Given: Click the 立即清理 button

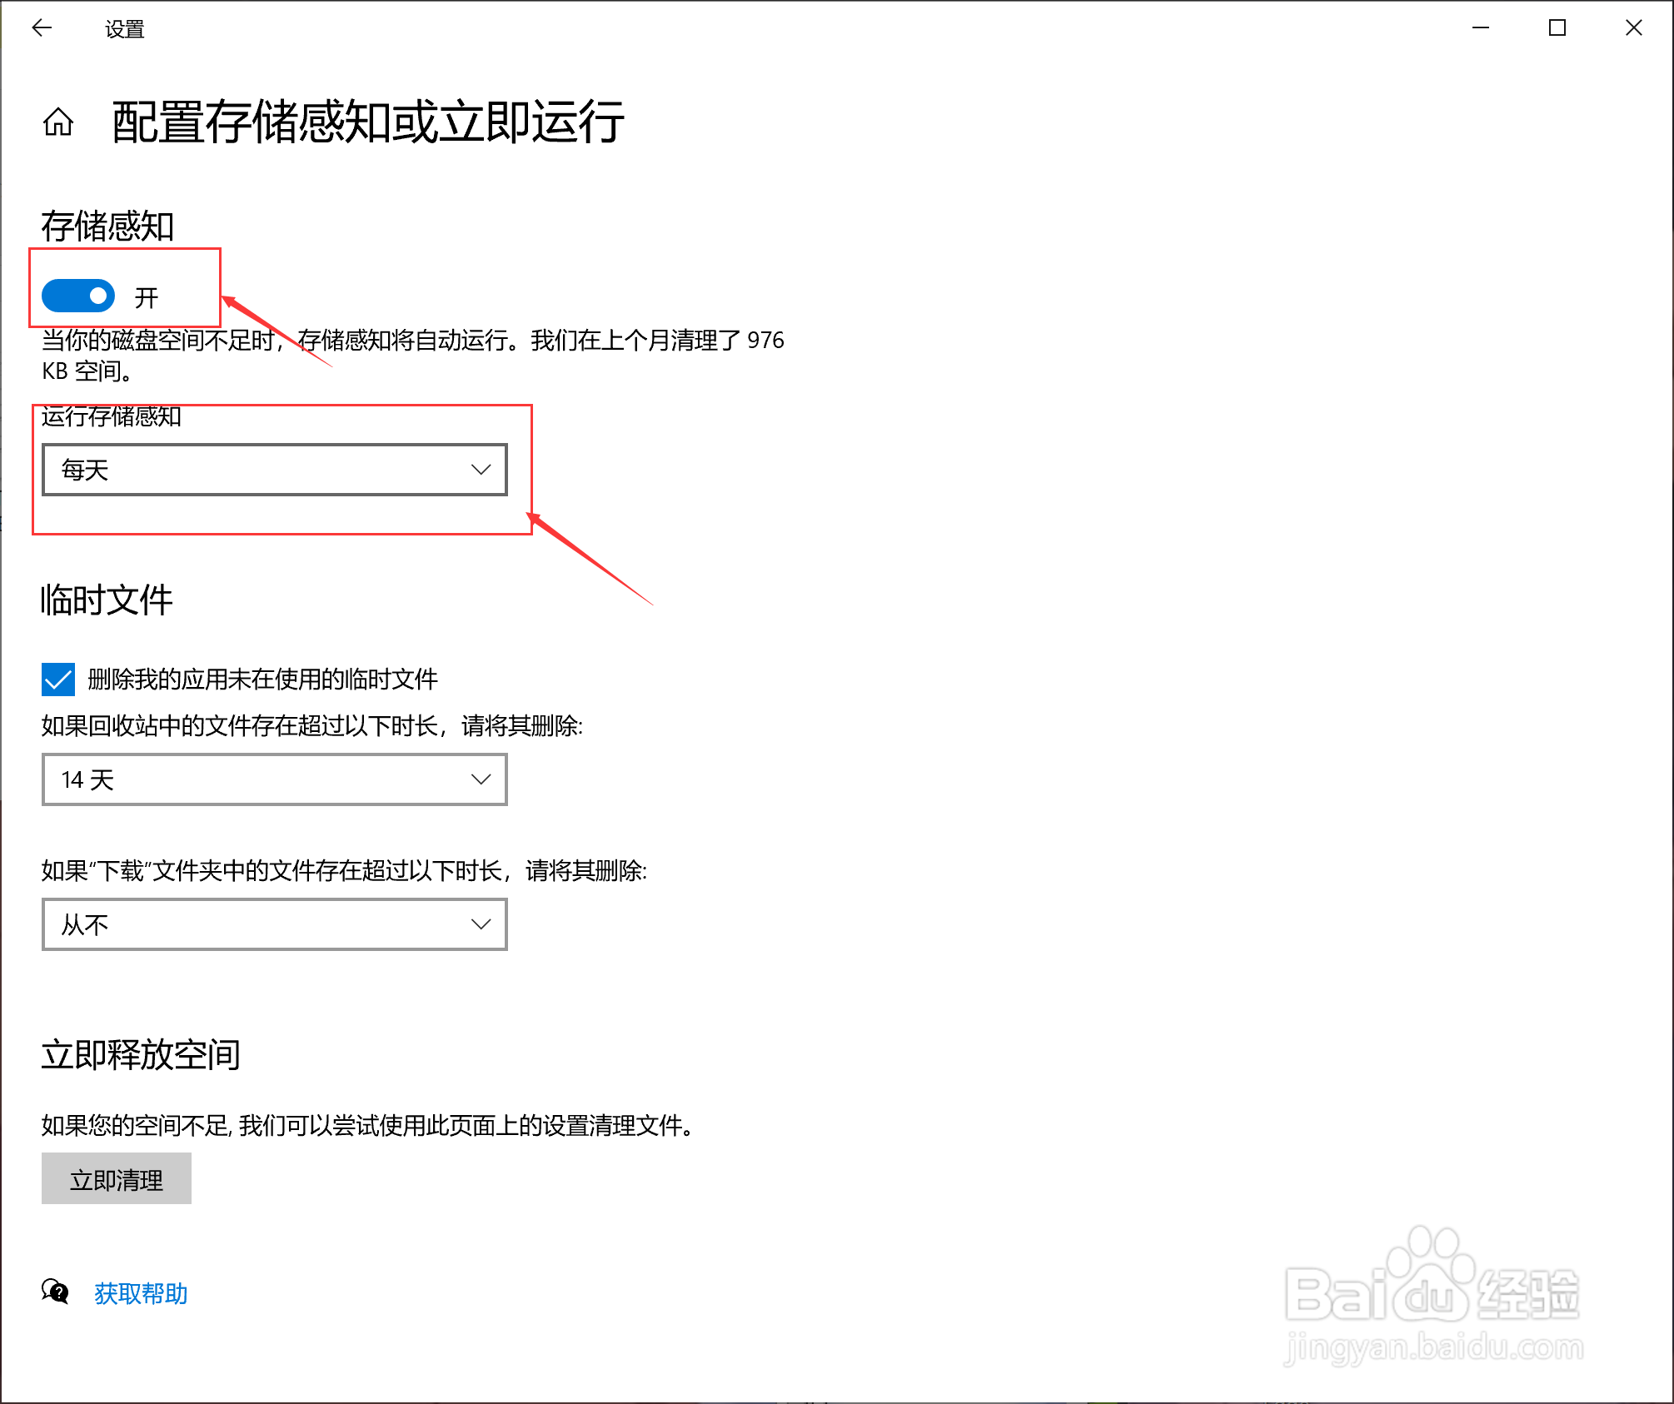Looking at the screenshot, I should pos(117,1178).
